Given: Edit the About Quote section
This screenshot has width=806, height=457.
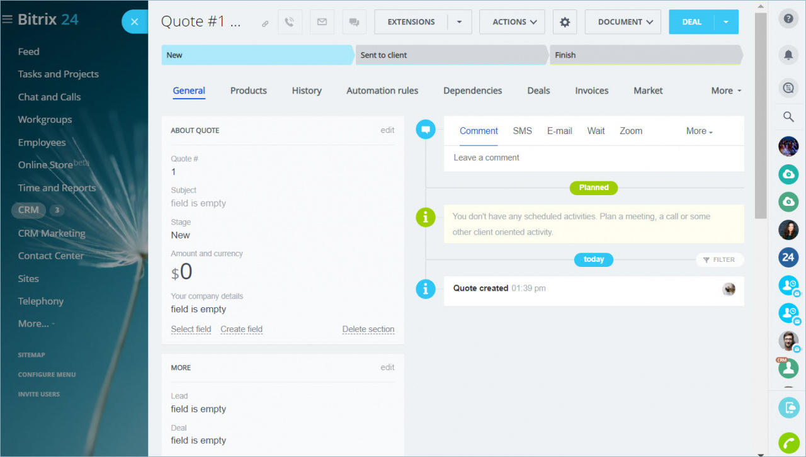Looking at the screenshot, I should (387, 130).
